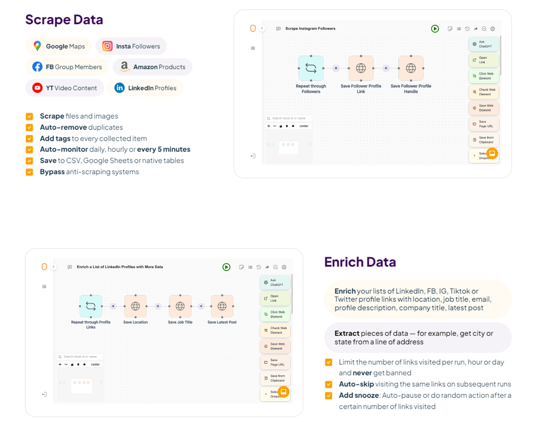Screen dimensions: 546x422
Task: Select the Save Job Title block
Action: point(180,306)
